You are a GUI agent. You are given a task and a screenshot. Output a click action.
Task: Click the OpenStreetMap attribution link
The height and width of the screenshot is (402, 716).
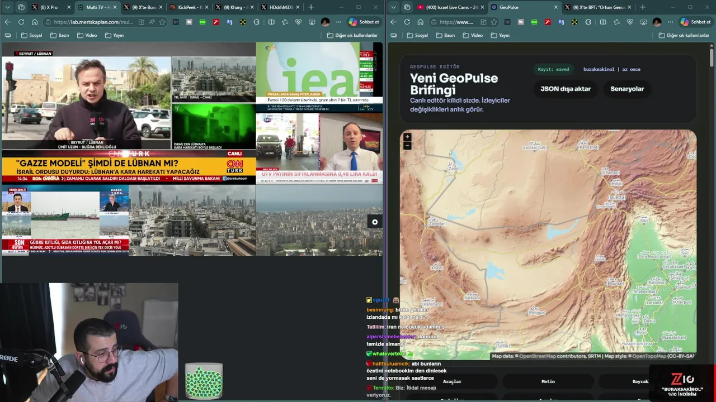(x=538, y=356)
